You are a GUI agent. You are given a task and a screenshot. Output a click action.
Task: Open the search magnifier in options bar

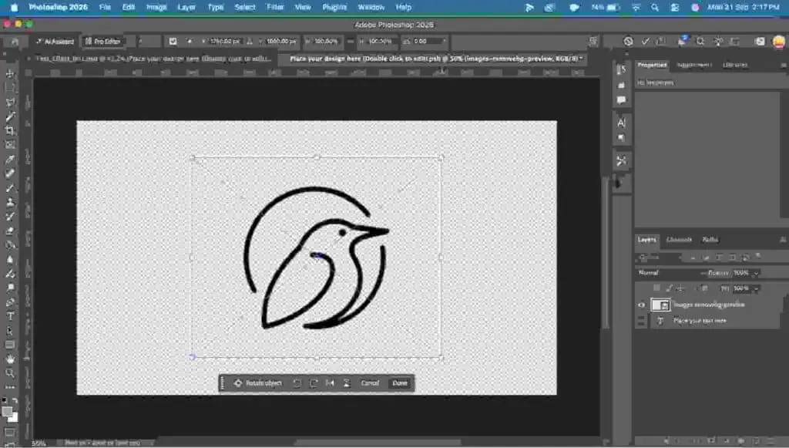point(700,42)
